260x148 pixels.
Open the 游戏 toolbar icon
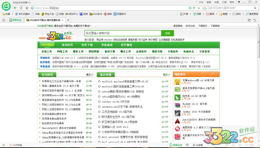[237, 14]
